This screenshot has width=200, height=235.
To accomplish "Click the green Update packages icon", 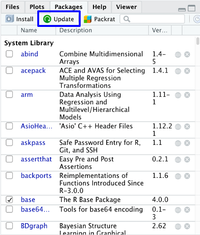I will [x=47, y=19].
